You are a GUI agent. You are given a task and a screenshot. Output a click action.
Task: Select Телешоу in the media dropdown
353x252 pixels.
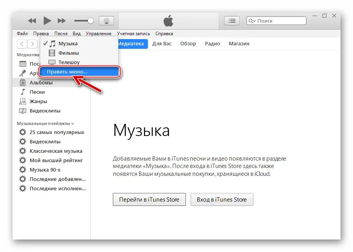[x=79, y=62]
